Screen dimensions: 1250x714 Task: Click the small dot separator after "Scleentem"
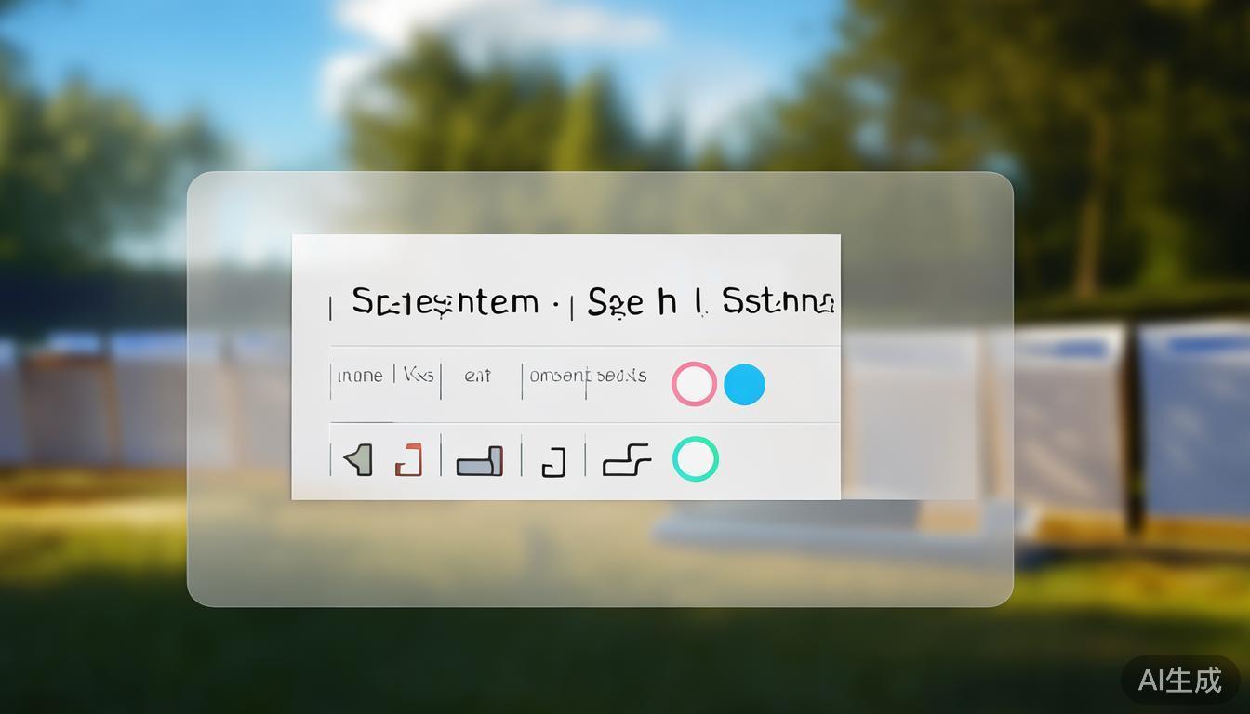click(555, 303)
